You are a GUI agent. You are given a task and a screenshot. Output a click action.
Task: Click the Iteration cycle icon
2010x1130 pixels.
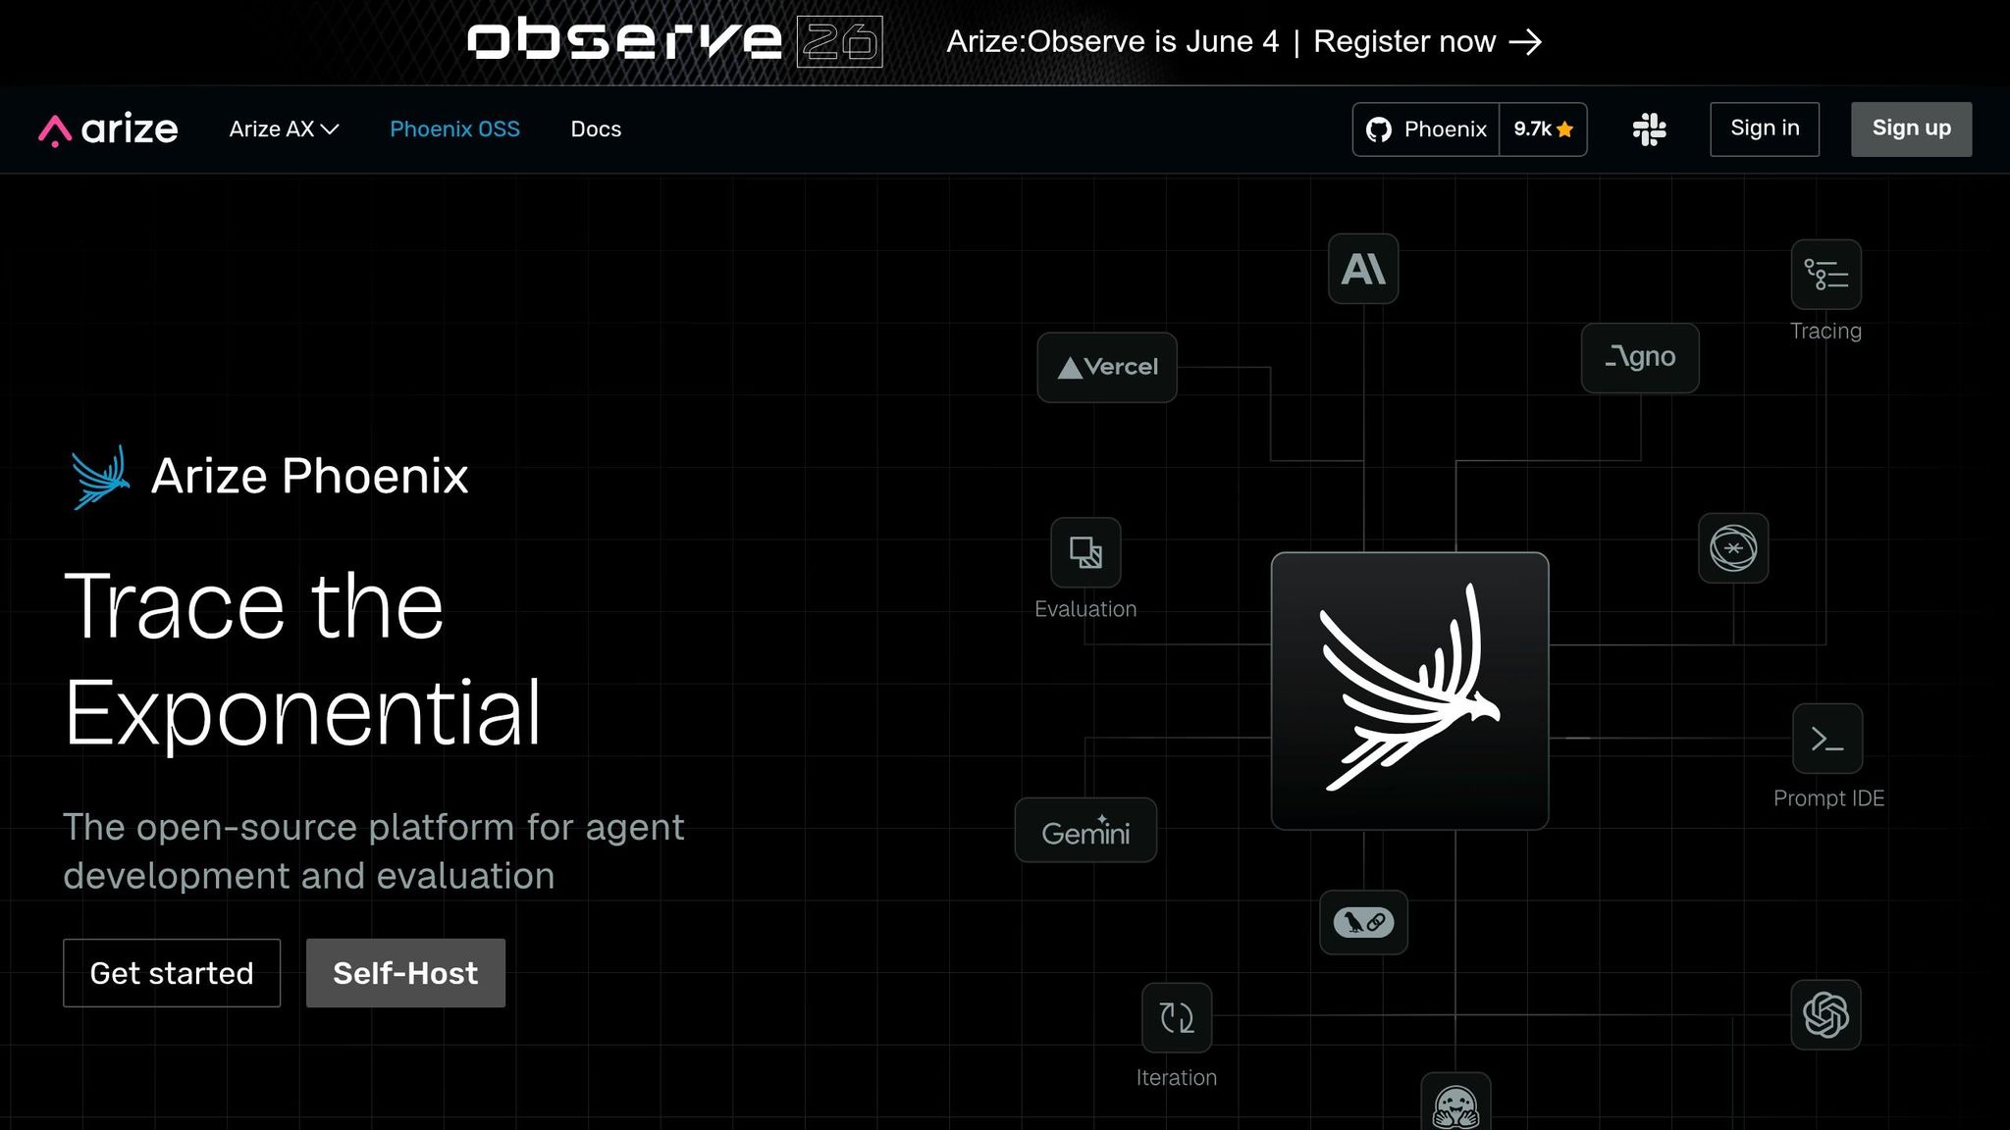(1177, 1018)
